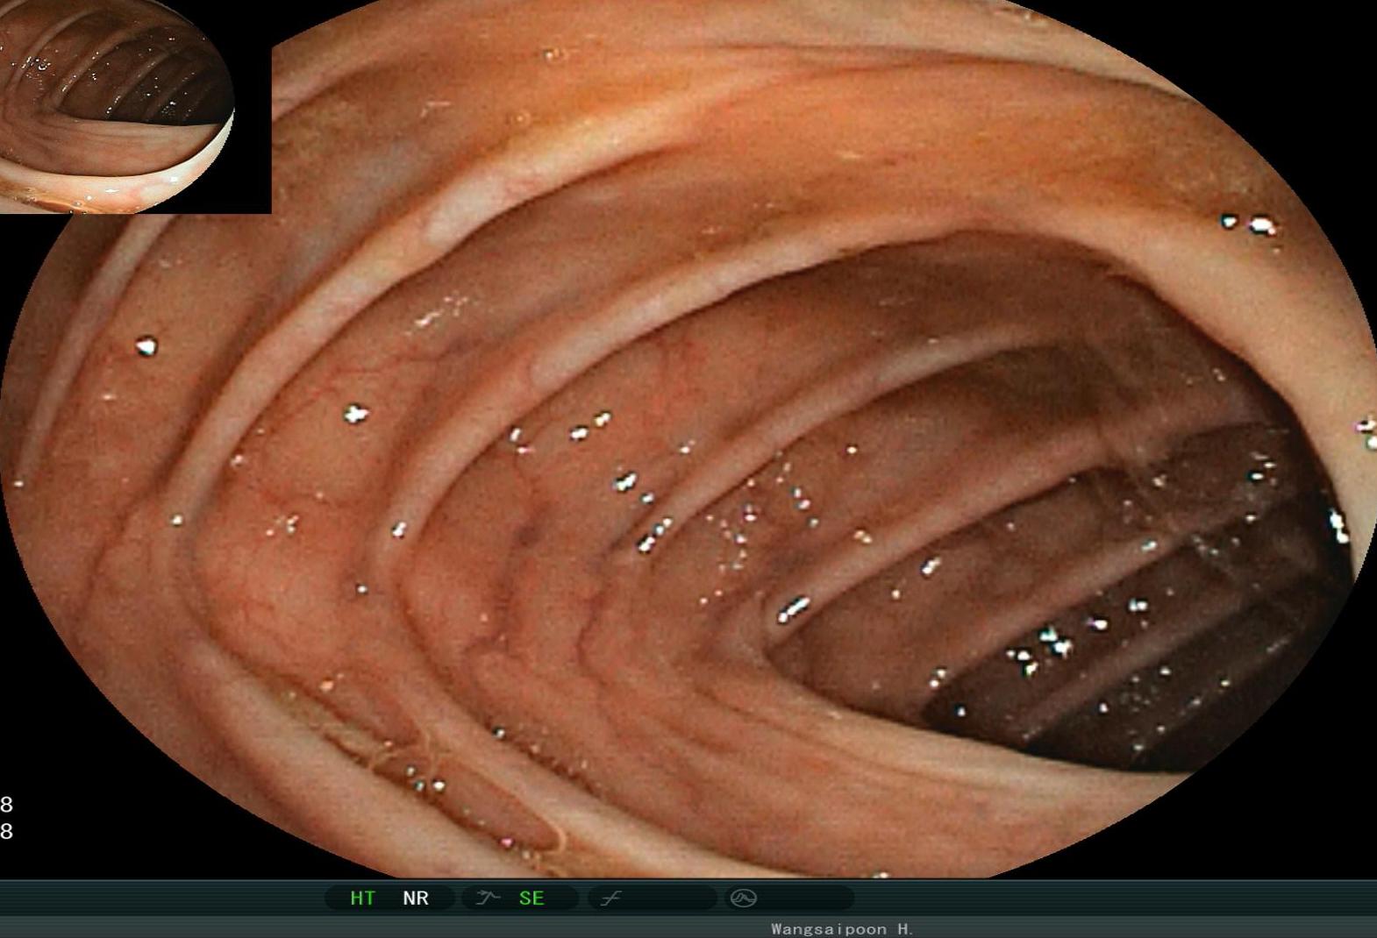Click the NR noise reduction indicator
1377x938 pixels.
click(x=416, y=899)
